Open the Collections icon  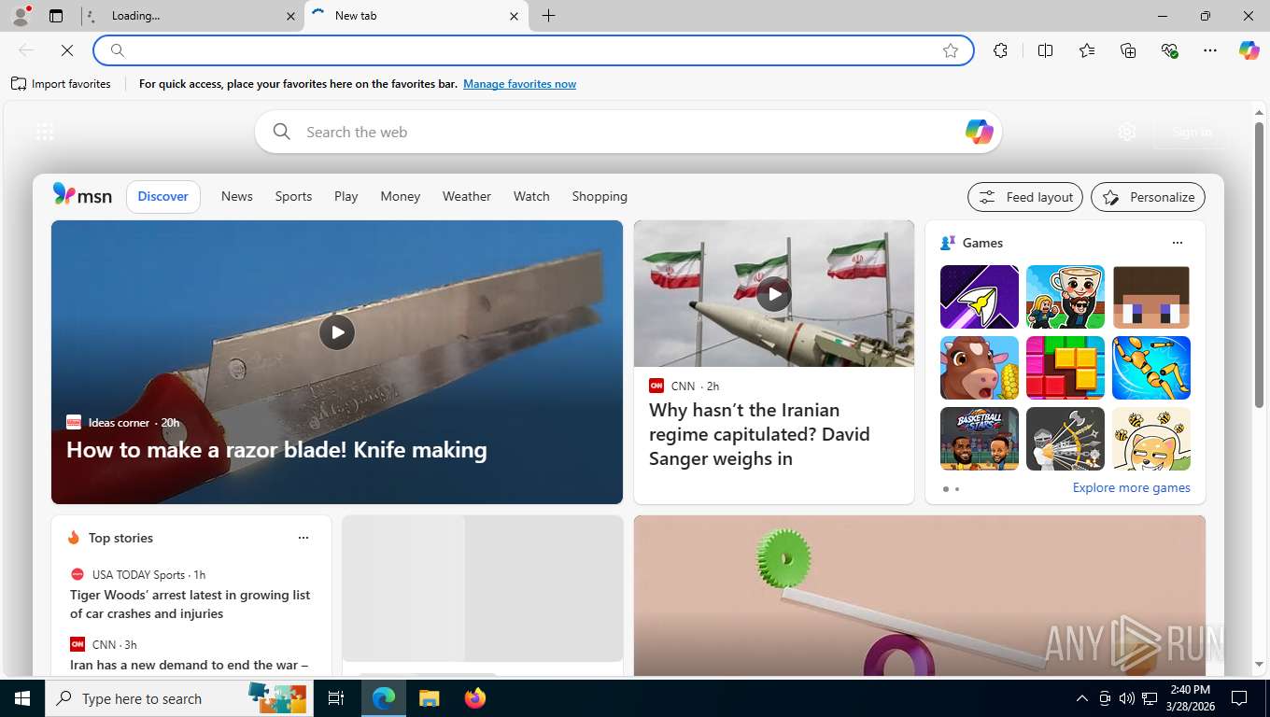(1128, 50)
